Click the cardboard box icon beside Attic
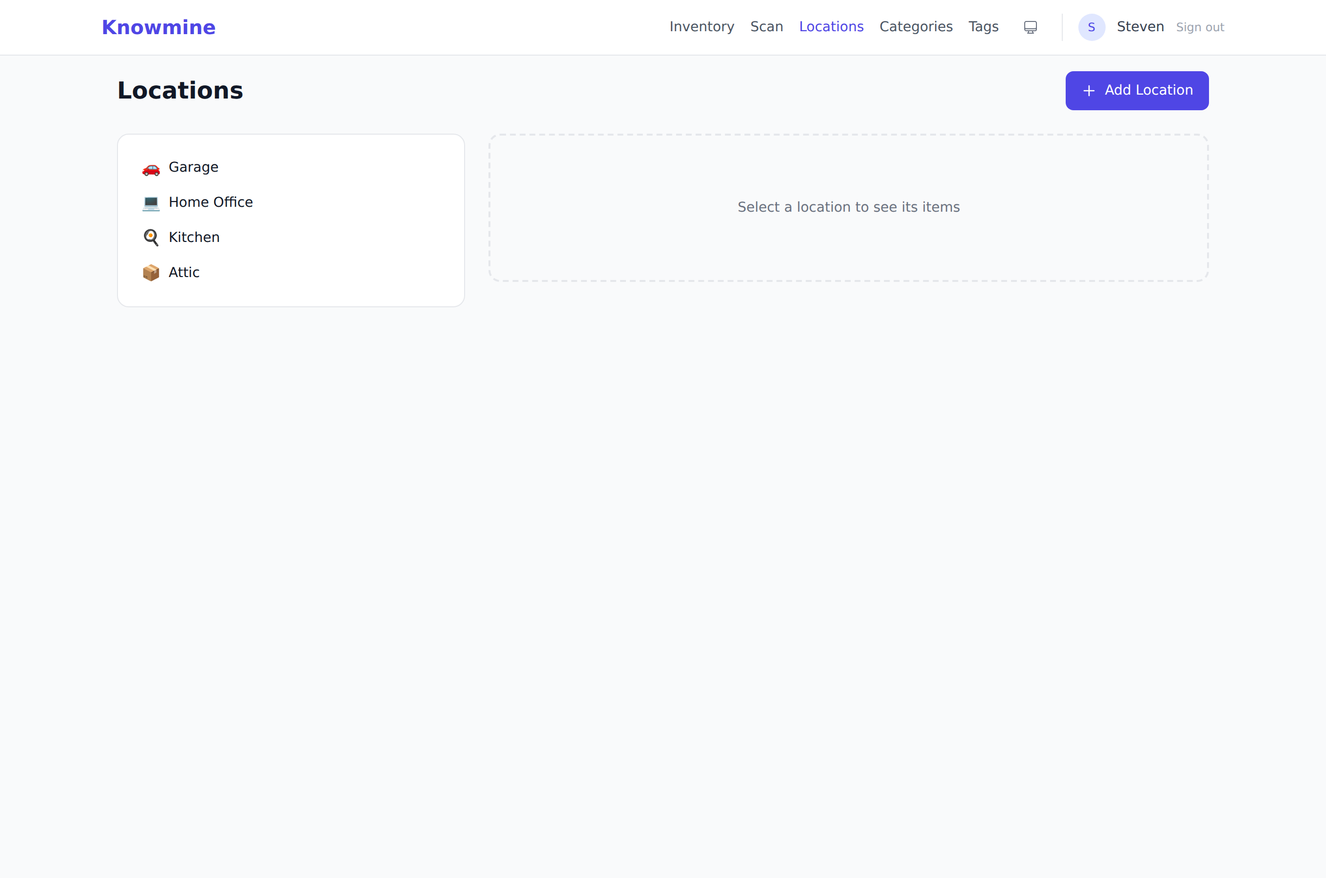This screenshot has height=878, width=1326. click(151, 273)
